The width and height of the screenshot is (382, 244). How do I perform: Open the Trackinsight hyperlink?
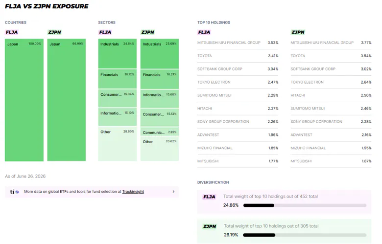tap(133, 192)
